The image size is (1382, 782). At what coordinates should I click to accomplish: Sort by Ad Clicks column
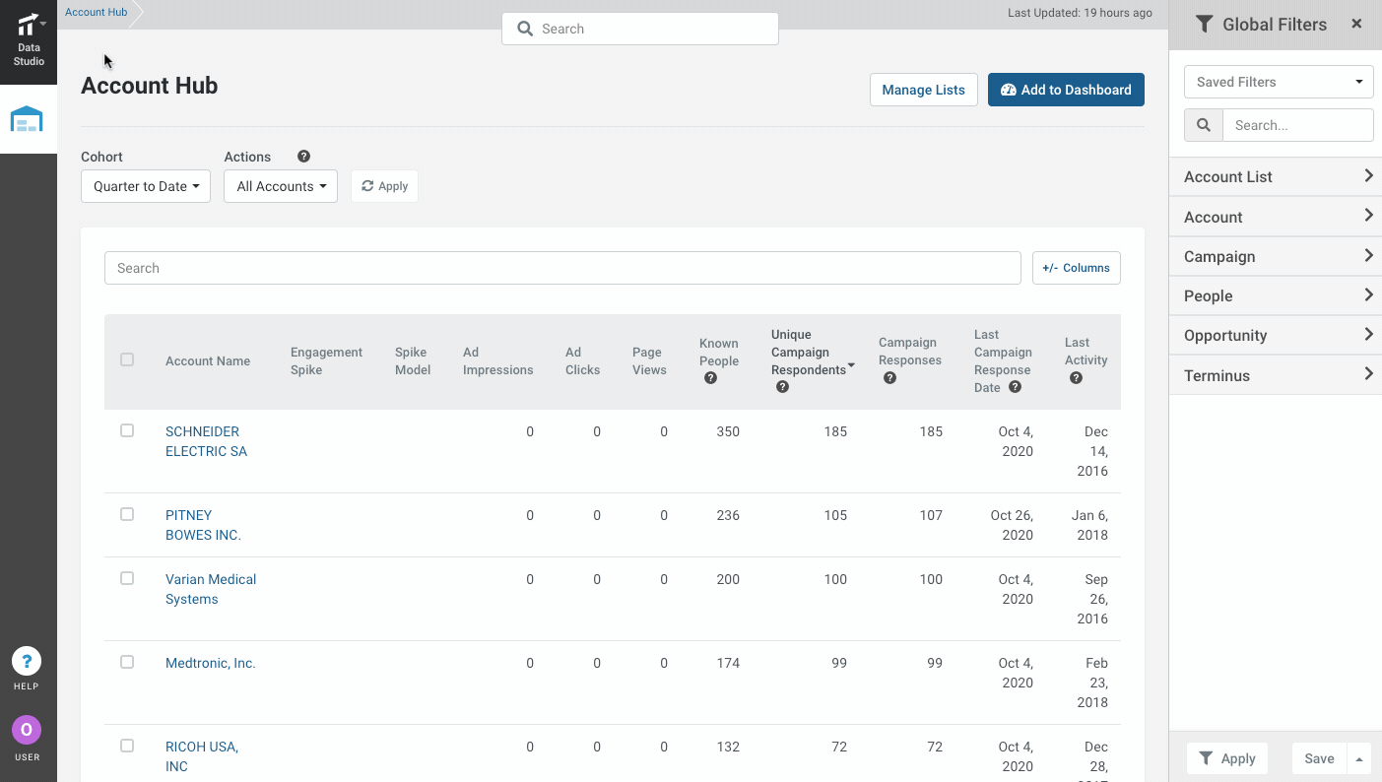pos(582,360)
